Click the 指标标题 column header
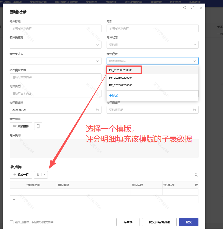Screen dimensions: 223x229 [x=146, y=185]
